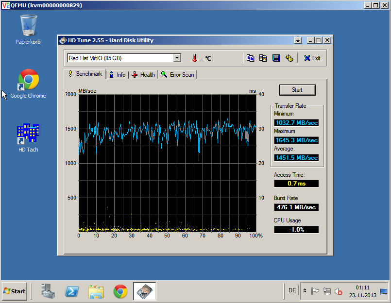Click the thermometer temperature icon
The width and height of the screenshot is (391, 303).
pyautogui.click(x=194, y=58)
